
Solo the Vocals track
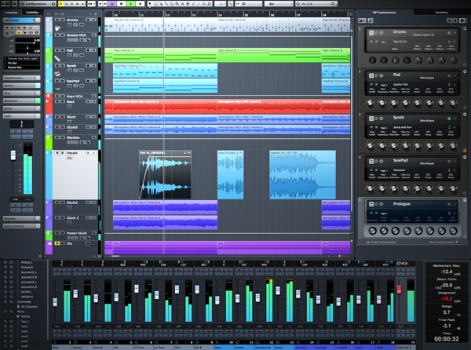coord(63,153)
